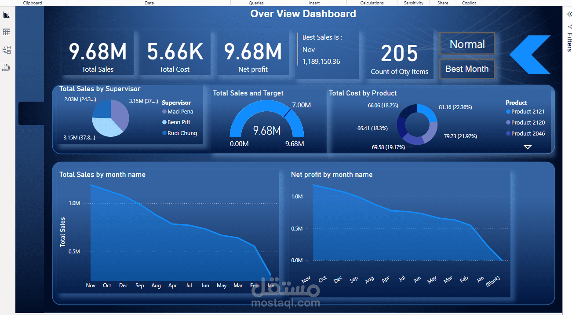This screenshot has width=572, height=315.
Task: Click the 79.73 (21.97%) donut label
Action: [x=460, y=136]
